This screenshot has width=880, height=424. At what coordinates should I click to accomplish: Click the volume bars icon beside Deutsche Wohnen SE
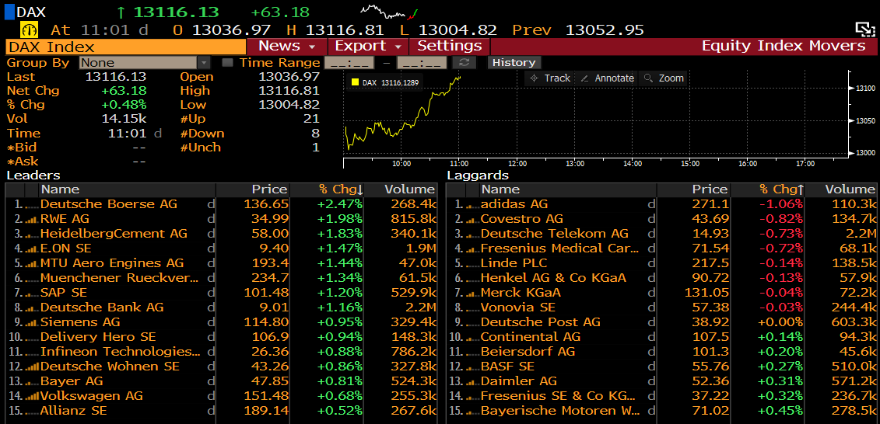(x=32, y=367)
